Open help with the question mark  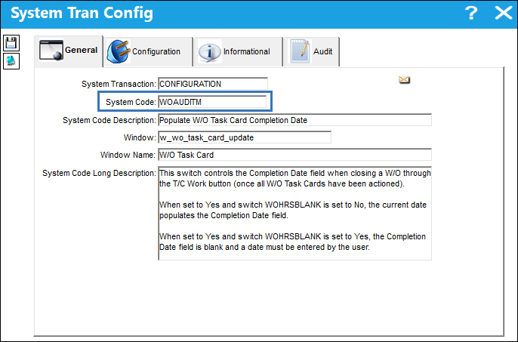pyautogui.click(x=471, y=14)
